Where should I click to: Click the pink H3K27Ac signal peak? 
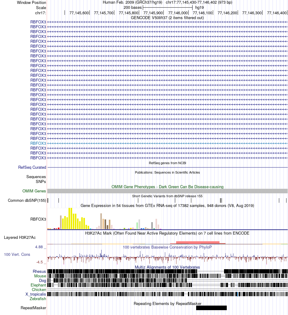coord(198,242)
